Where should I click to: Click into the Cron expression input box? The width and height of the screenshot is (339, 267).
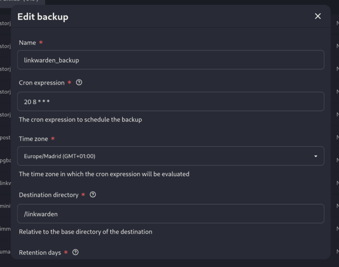171,101
